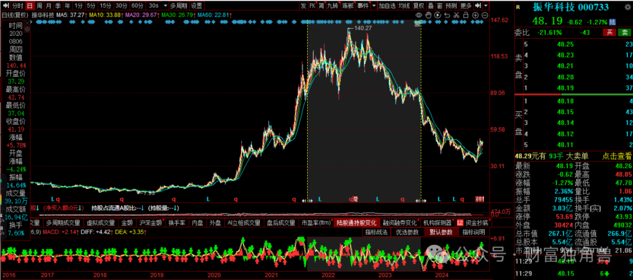Image resolution: width=633 pixels, height=280 pixels.
Task: Open 设置 settings in toolbar
Action: (196, 6)
